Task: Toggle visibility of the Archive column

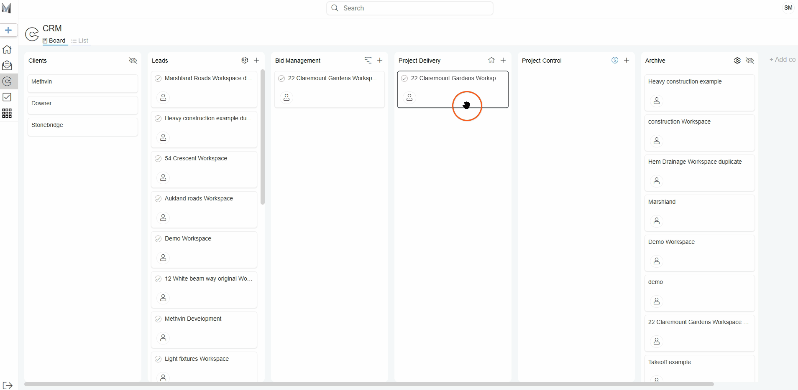Action: (x=750, y=61)
